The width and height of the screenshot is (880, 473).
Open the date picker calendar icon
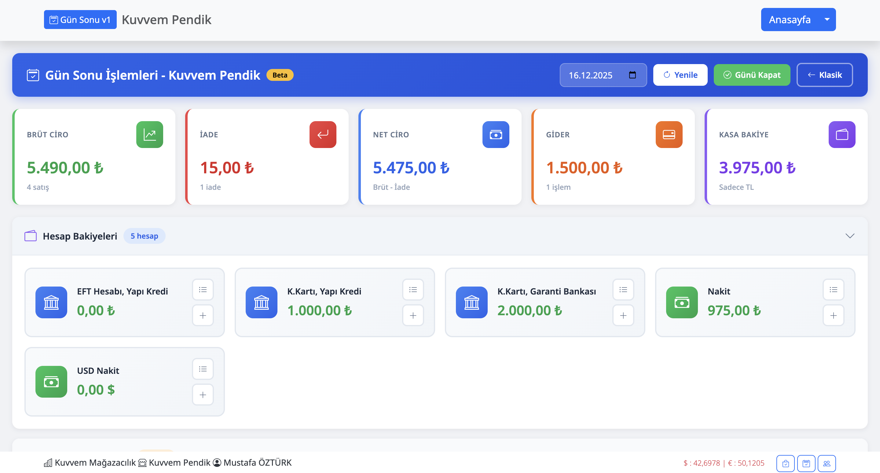pyautogui.click(x=632, y=75)
